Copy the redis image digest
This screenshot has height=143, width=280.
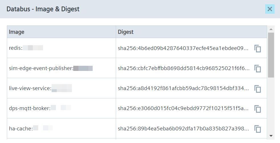coord(258,49)
